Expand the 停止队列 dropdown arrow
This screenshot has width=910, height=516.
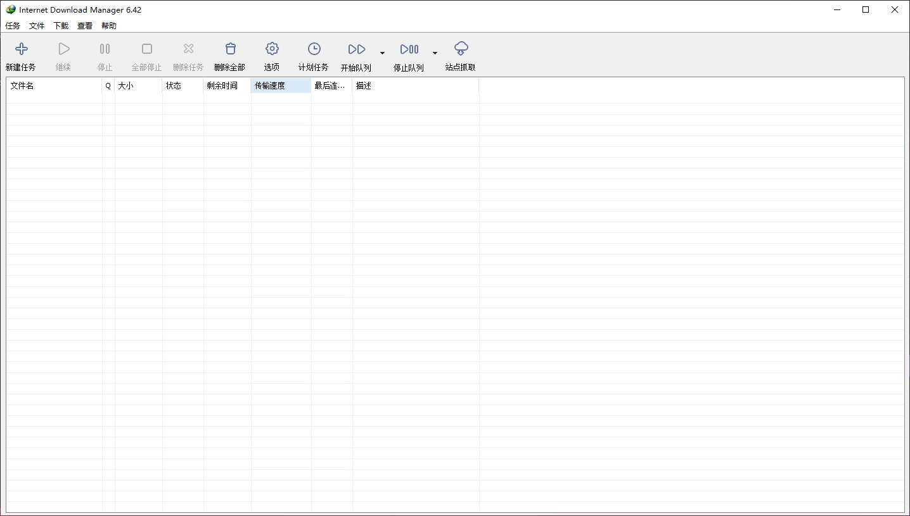coord(435,53)
